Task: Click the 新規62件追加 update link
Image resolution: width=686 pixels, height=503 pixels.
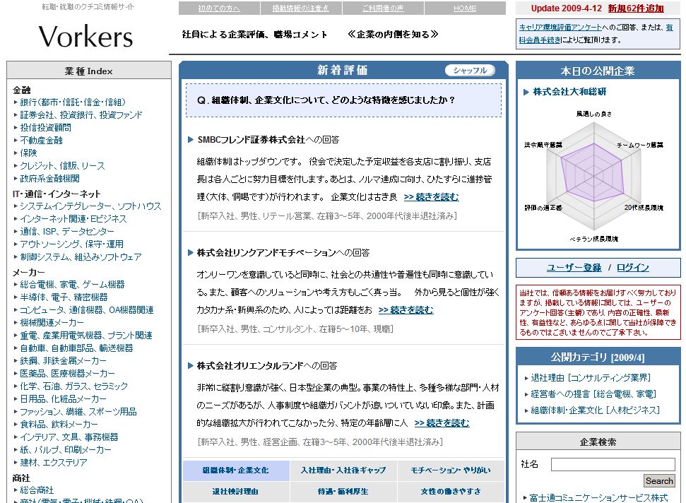Action: coord(636,8)
